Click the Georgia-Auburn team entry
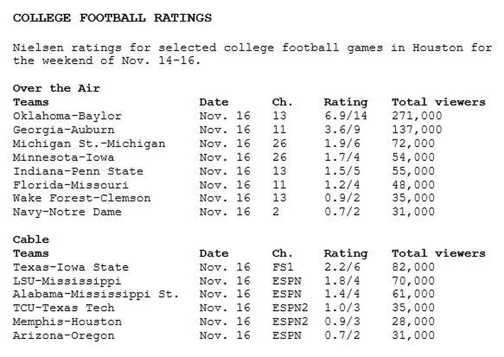The height and width of the screenshot is (357, 504). point(63,130)
